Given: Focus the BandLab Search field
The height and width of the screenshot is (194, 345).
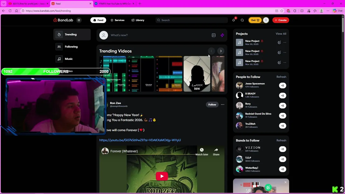Looking at the screenshot, I should click(x=192, y=20).
